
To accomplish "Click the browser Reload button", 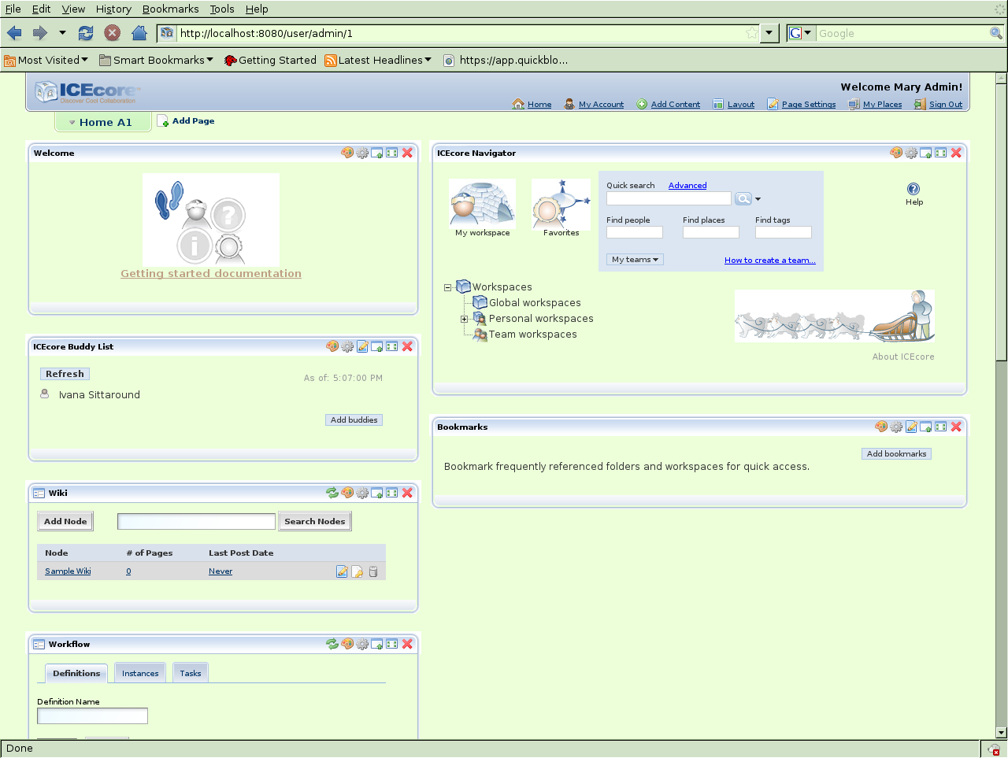I will (x=86, y=33).
